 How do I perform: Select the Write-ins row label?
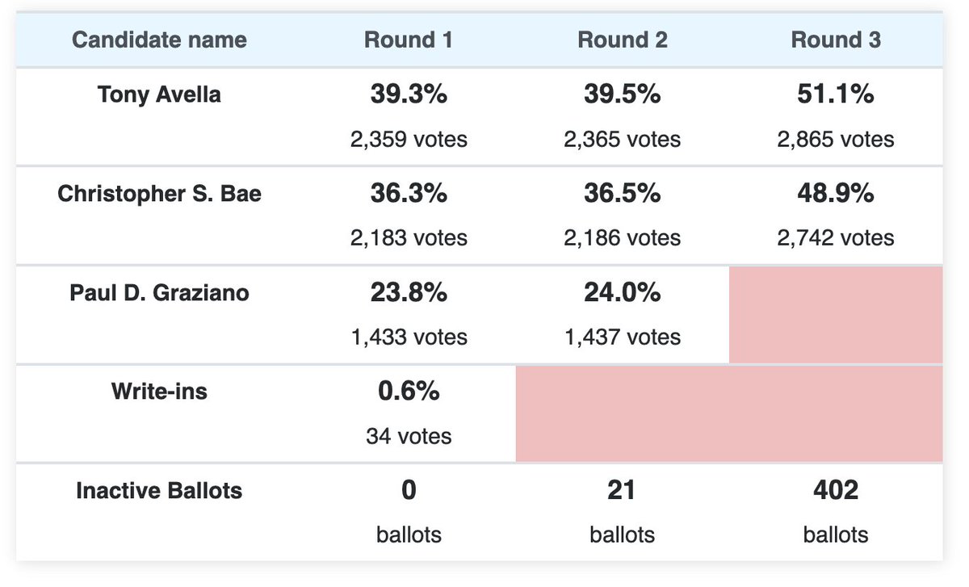click(x=159, y=392)
